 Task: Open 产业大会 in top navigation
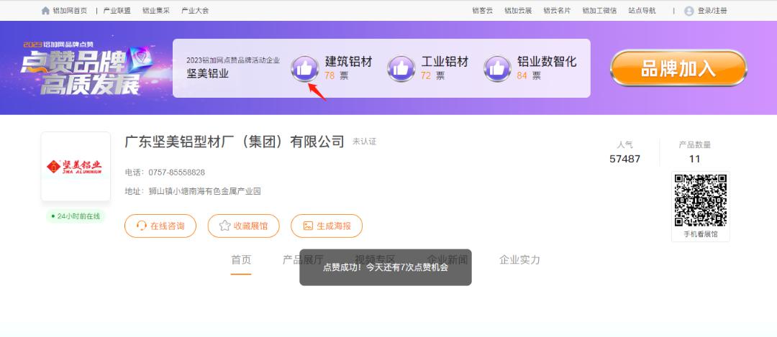click(x=195, y=10)
